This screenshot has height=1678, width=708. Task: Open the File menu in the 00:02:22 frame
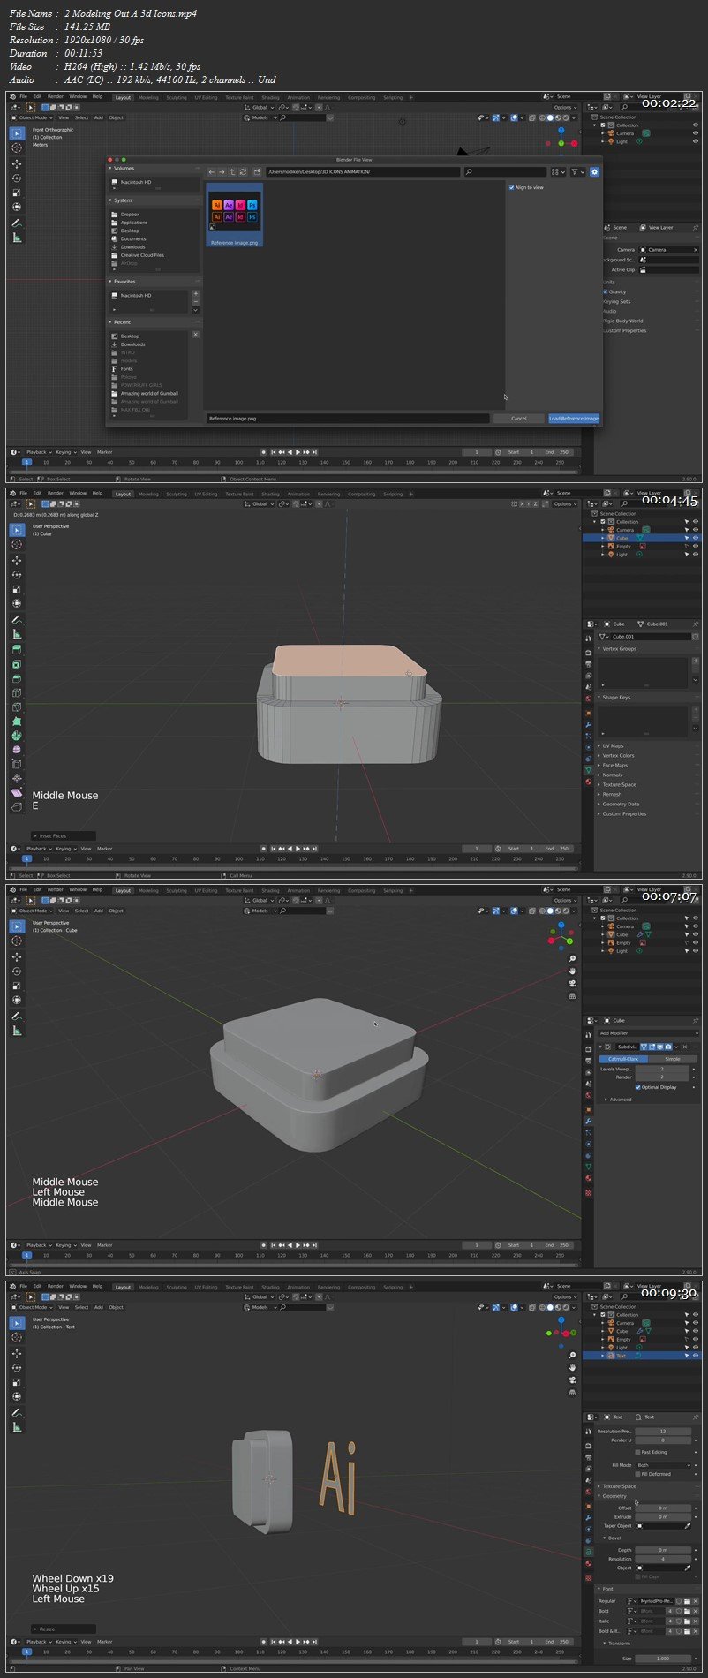tap(24, 97)
